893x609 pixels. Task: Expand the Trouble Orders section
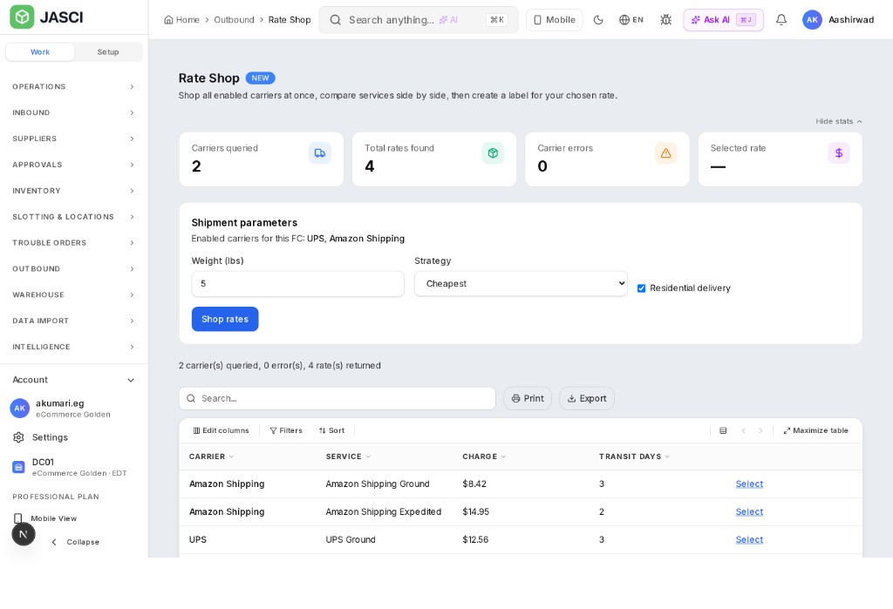[74, 242]
